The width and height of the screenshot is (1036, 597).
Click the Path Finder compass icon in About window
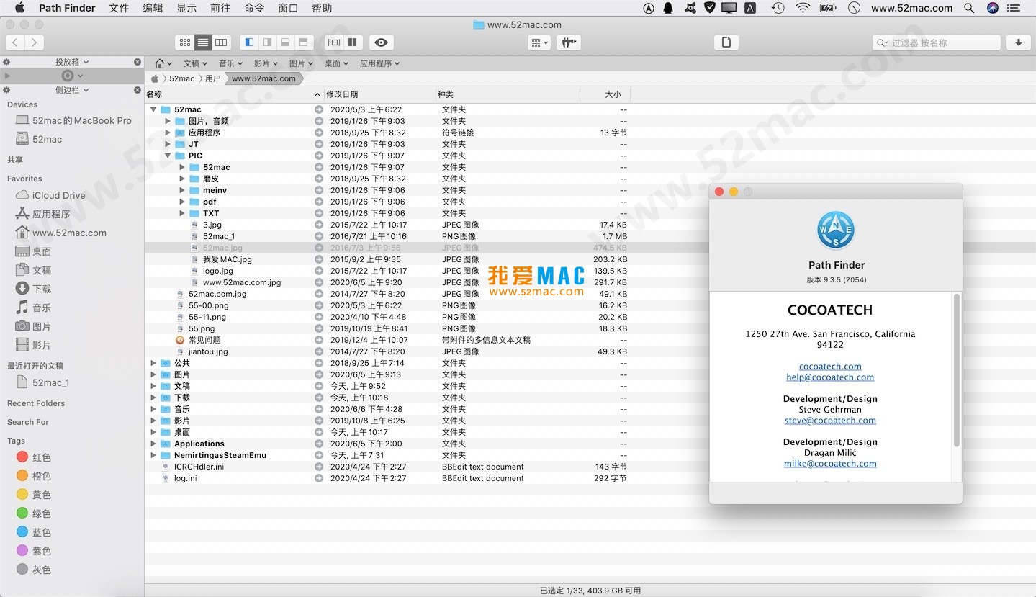[836, 230]
